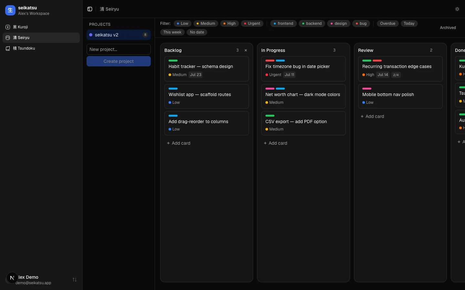Image resolution: width=465 pixels, height=290 pixels.
Task: Open Add drag-reorder to columns card
Action: point(207,123)
